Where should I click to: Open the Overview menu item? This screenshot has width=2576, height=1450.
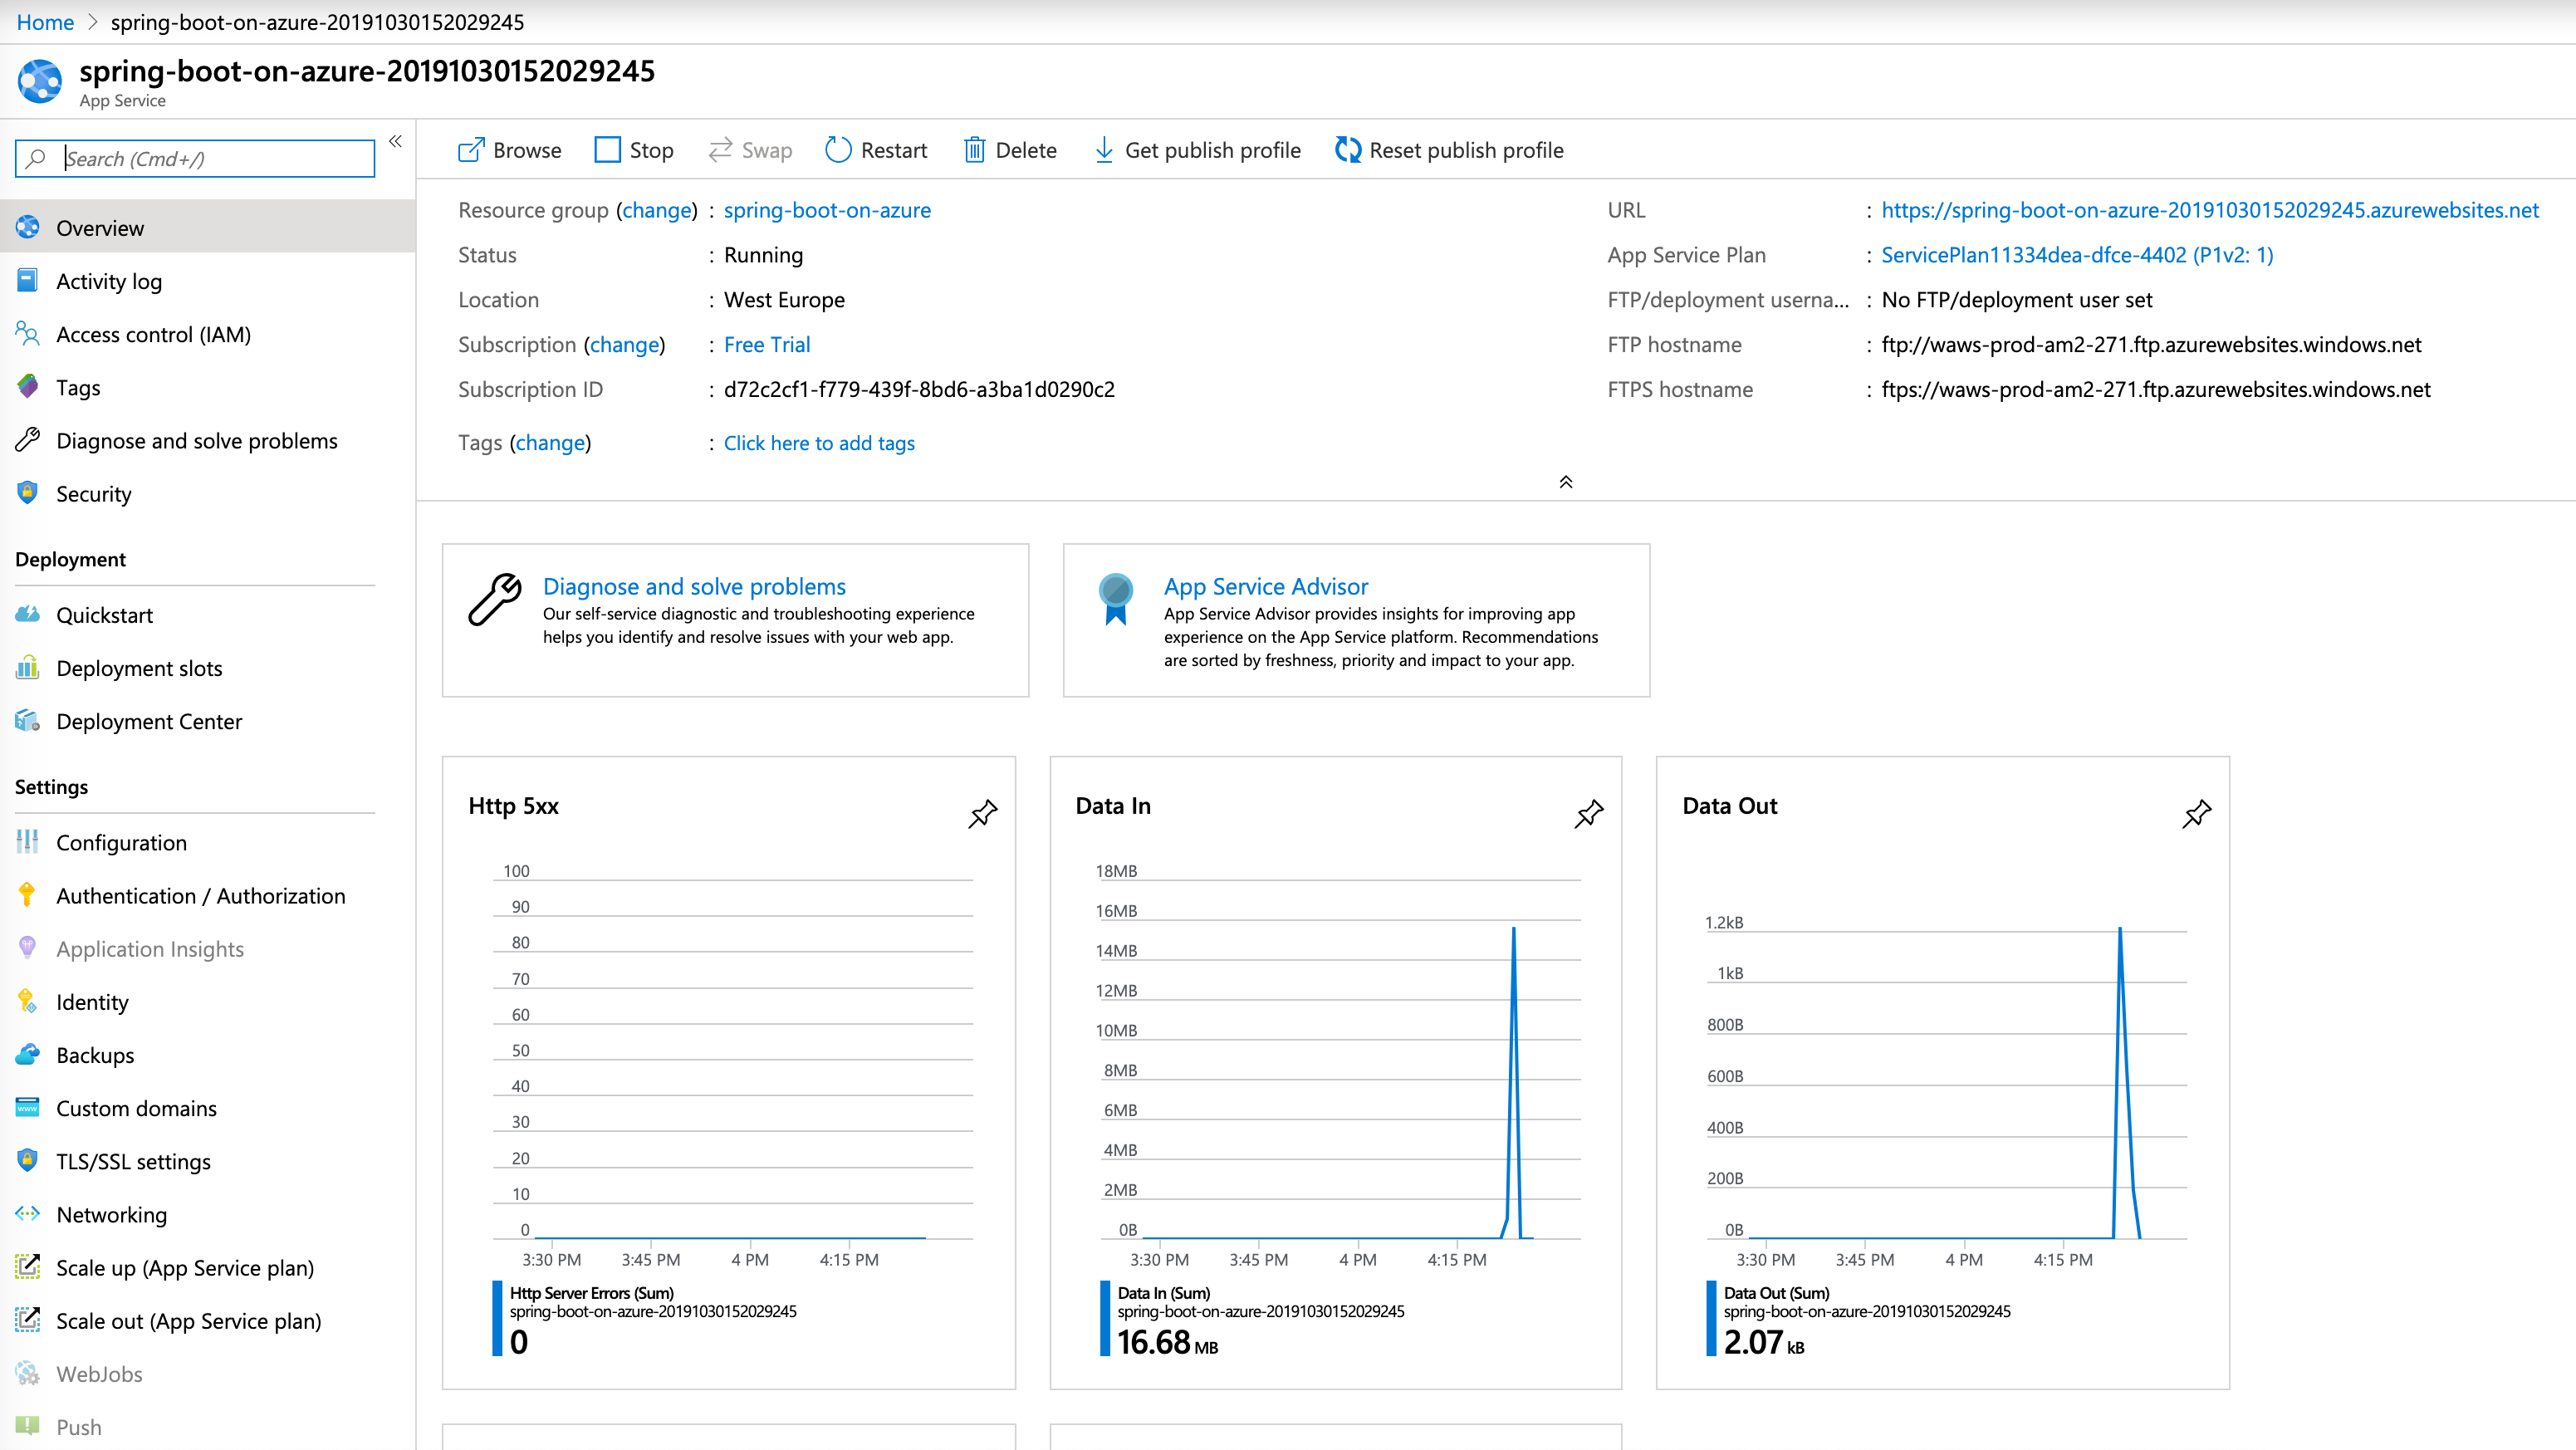207,227
